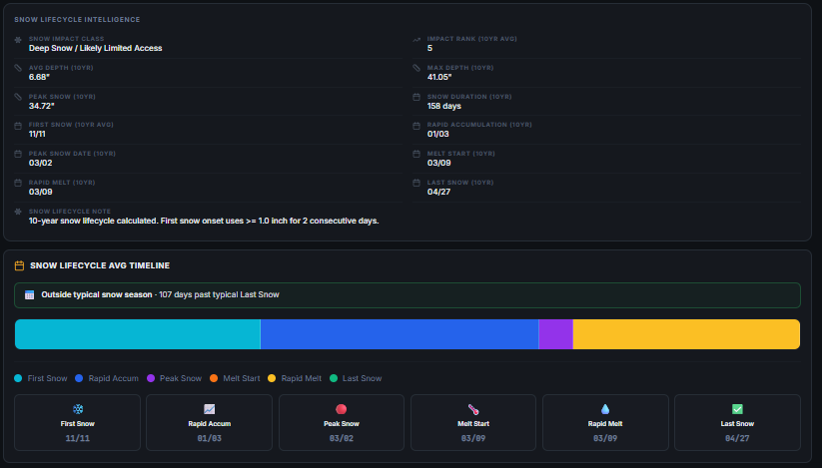Click the Rapid Melt (10yr) 03/09 value
The image size is (822, 468).
click(40, 192)
